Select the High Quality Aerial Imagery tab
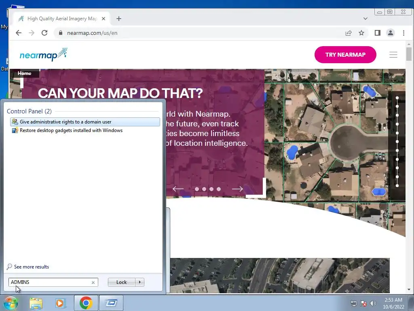This screenshot has width=414, height=311. pos(61,19)
